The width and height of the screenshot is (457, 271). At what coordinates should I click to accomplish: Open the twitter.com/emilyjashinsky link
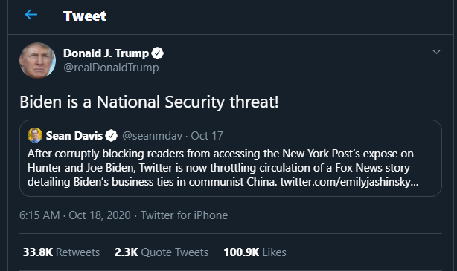[x=349, y=182]
